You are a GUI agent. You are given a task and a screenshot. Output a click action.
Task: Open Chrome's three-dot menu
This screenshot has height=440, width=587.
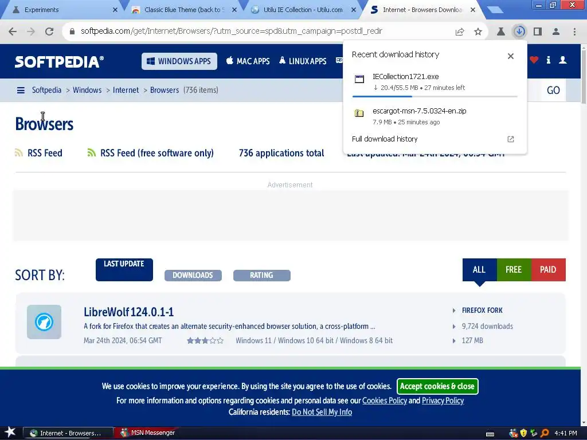574,32
